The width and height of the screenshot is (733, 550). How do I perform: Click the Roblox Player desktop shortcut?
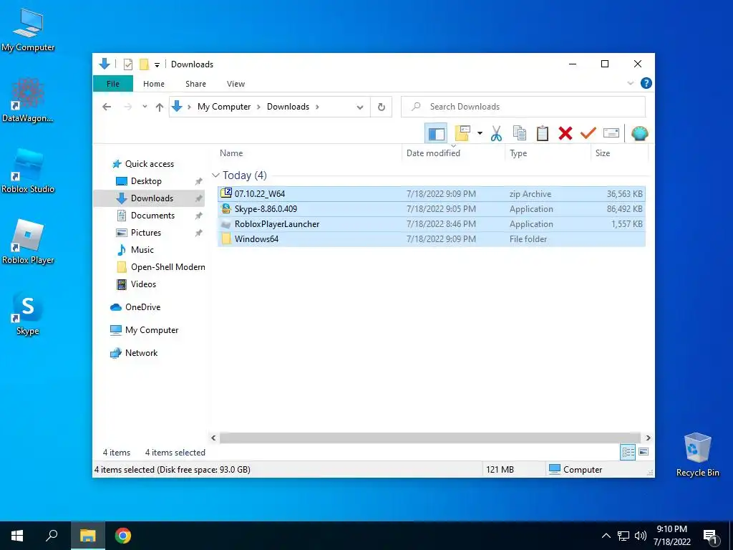pos(28,242)
